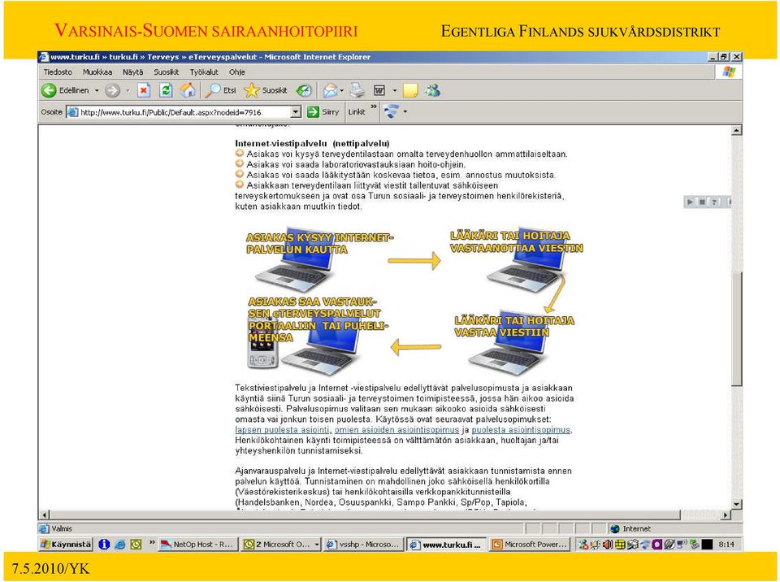Stop page loading with the red X icon
This screenshot has width=780, height=582.
144,90
